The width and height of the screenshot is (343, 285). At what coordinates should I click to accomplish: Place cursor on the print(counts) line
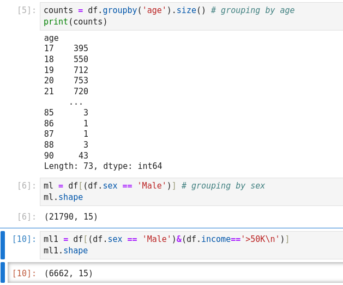(75, 22)
